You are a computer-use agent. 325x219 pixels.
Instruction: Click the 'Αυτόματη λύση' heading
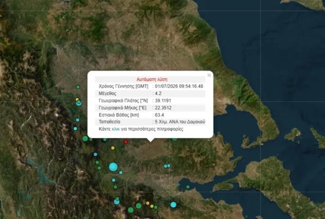(152, 79)
